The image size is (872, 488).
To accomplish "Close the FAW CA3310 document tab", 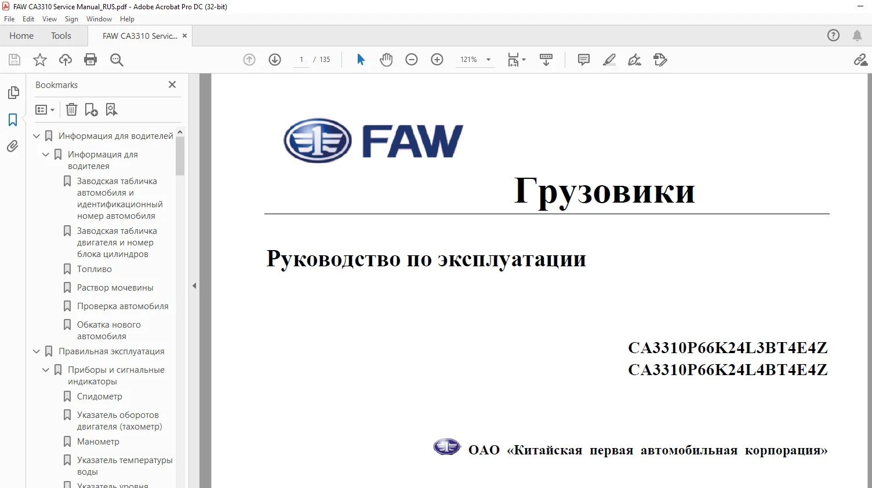I will pyautogui.click(x=184, y=36).
